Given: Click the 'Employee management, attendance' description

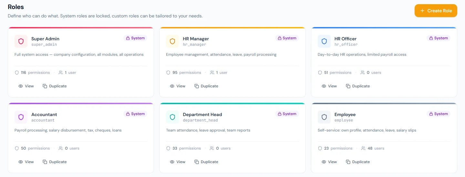Looking at the screenshot, I should tap(221, 54).
